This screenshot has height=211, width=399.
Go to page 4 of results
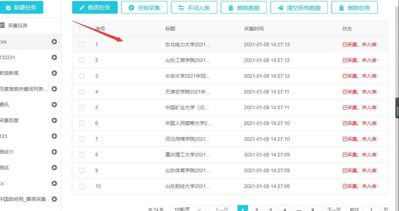285,209
